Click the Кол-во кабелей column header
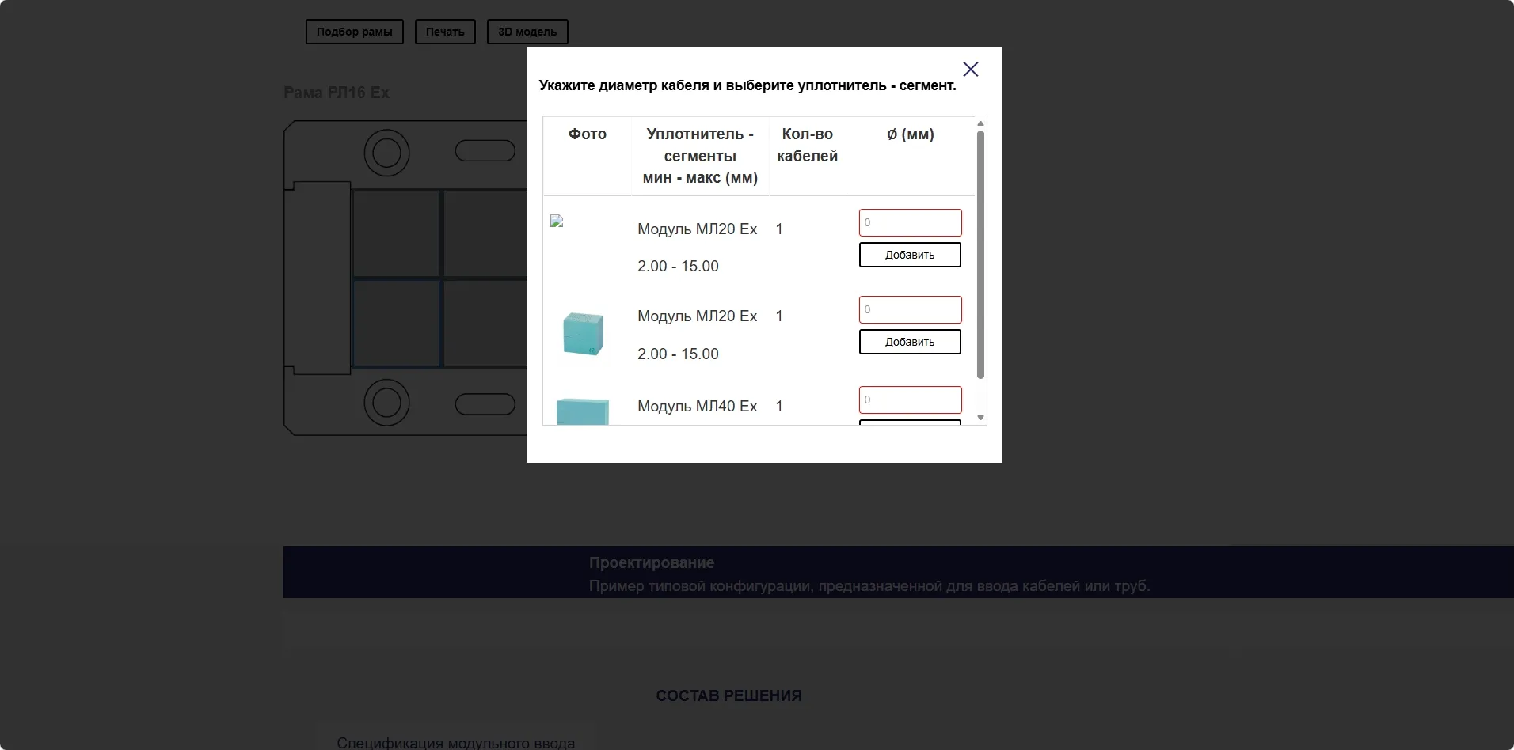 pos(808,145)
